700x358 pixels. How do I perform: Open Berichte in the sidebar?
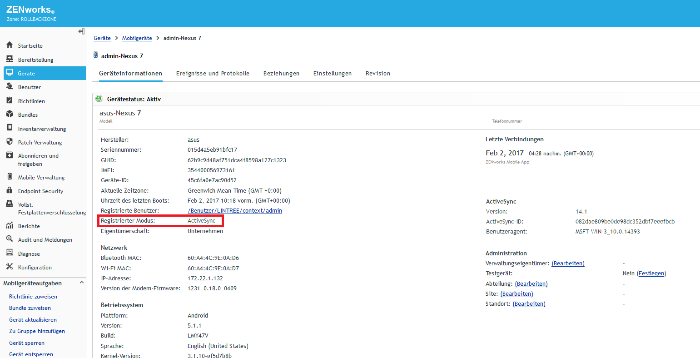tap(29, 226)
